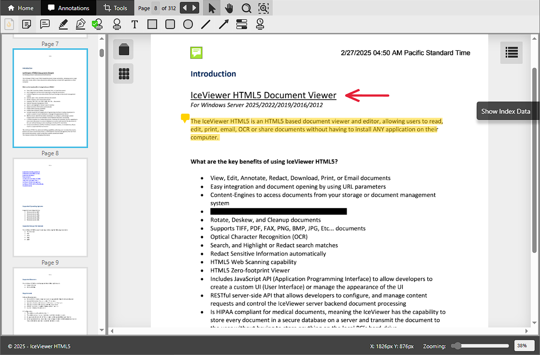Image resolution: width=540 pixels, height=355 pixels.
Task: Go to the next page arrow
Action: (194, 8)
